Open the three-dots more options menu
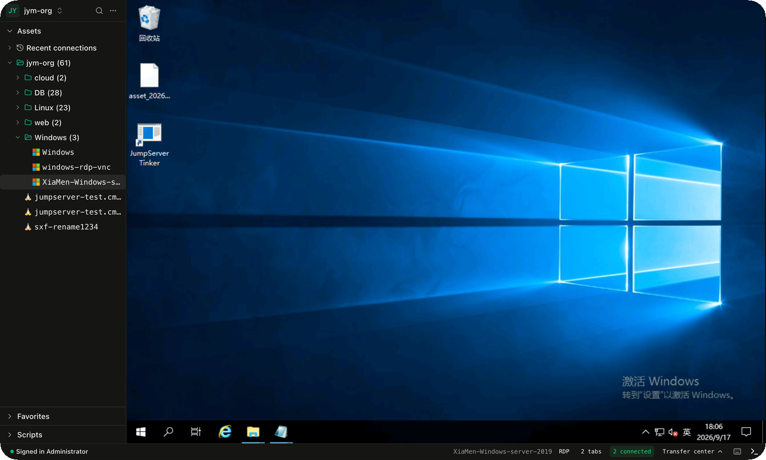766x460 pixels. [x=113, y=10]
